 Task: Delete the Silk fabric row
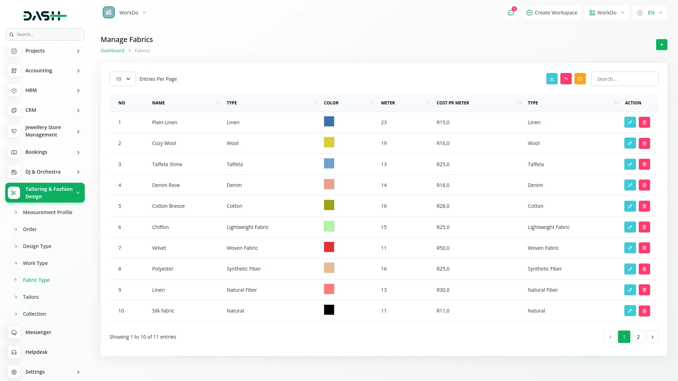644,311
